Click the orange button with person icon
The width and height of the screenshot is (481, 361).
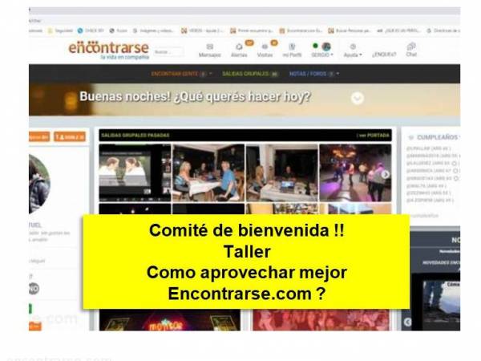(x=70, y=137)
